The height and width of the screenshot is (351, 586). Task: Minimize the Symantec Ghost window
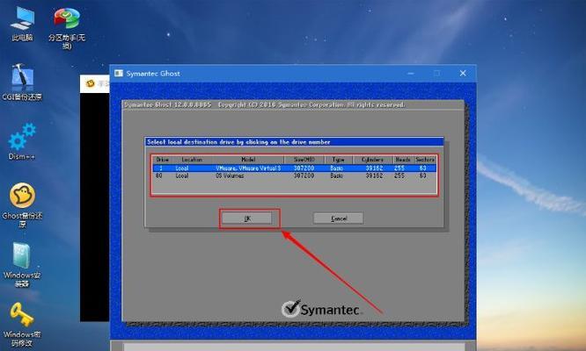[411, 74]
